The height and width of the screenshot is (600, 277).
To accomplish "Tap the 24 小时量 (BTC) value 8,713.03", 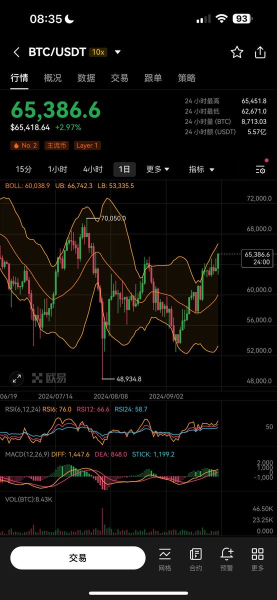I will point(253,121).
